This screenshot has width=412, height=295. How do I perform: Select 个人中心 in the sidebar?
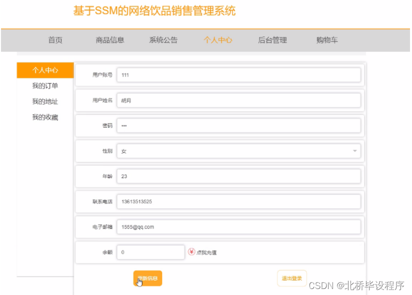click(x=45, y=70)
